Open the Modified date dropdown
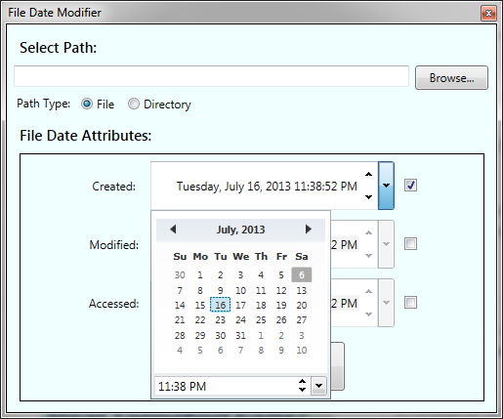Image resolution: width=503 pixels, height=419 pixels. (x=386, y=244)
